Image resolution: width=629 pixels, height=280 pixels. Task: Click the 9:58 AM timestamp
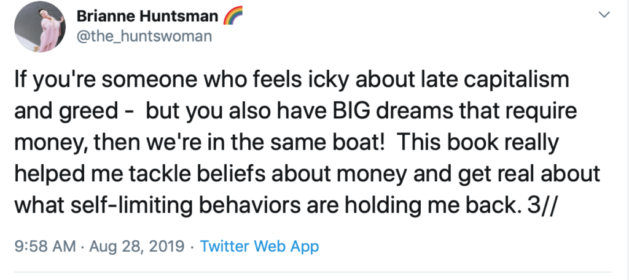tap(45, 246)
